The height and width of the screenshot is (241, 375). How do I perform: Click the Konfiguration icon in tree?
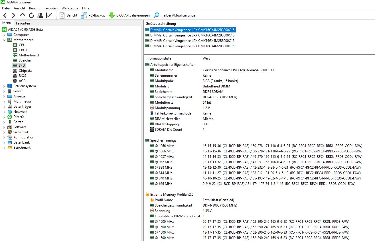point(10,137)
